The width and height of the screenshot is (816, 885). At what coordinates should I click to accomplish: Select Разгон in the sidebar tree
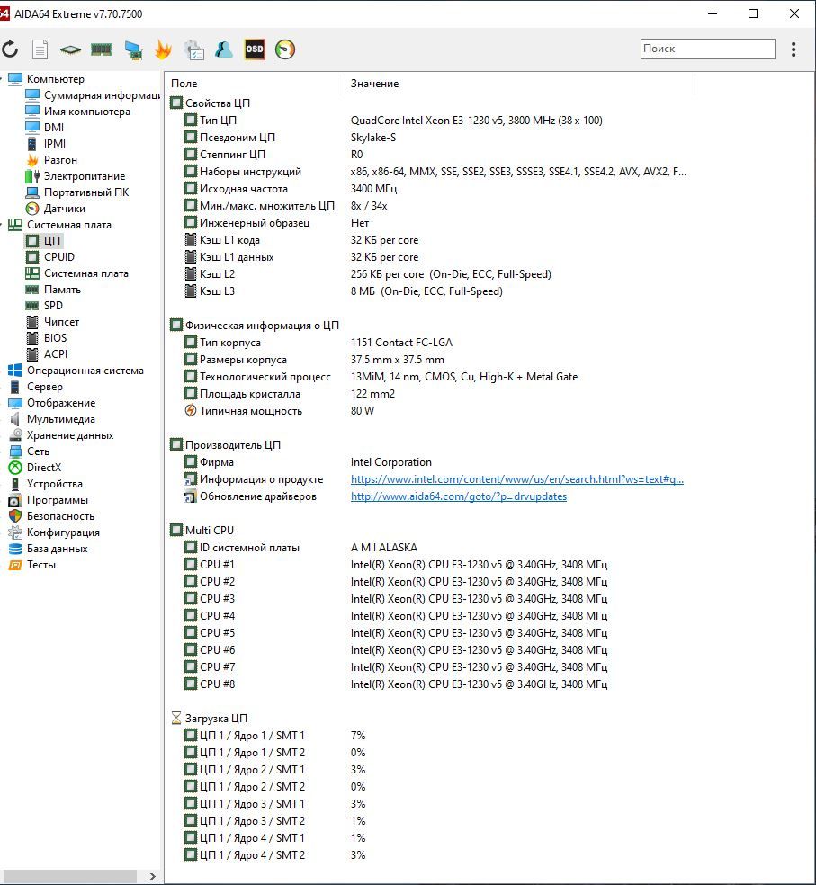60,160
